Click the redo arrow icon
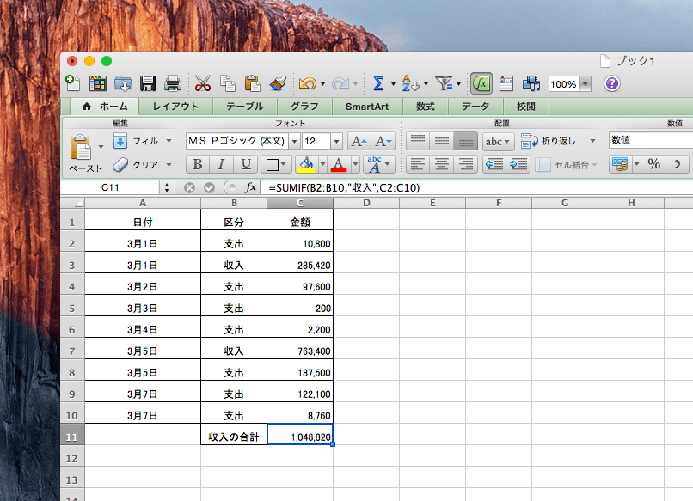The image size is (693, 501). point(340,83)
